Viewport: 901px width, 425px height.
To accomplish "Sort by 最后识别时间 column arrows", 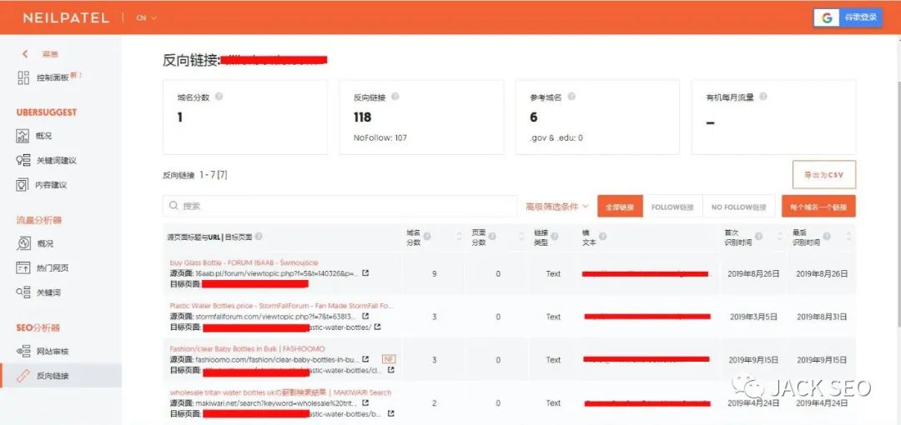I will [848, 237].
